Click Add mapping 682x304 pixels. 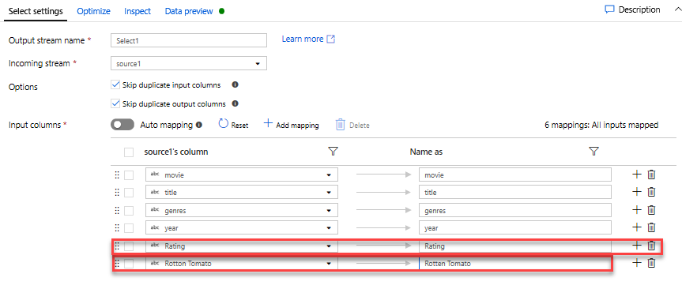click(x=292, y=125)
